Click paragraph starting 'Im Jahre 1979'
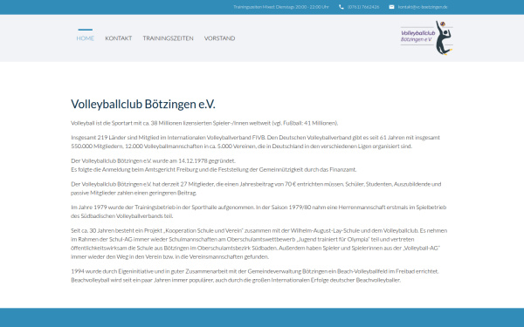Image resolution: width=524 pixels, height=327 pixels. point(259,211)
